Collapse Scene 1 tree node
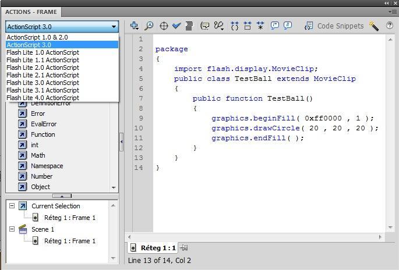This screenshot has height=270, width=399. click(x=12, y=229)
